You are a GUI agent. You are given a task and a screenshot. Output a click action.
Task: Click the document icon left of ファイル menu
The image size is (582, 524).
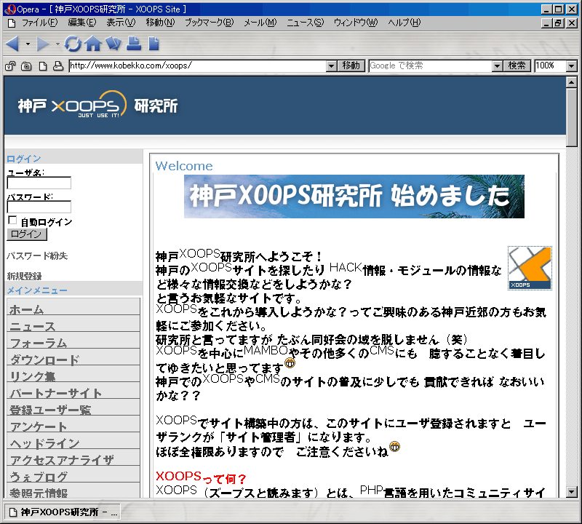pyautogui.click(x=12, y=23)
